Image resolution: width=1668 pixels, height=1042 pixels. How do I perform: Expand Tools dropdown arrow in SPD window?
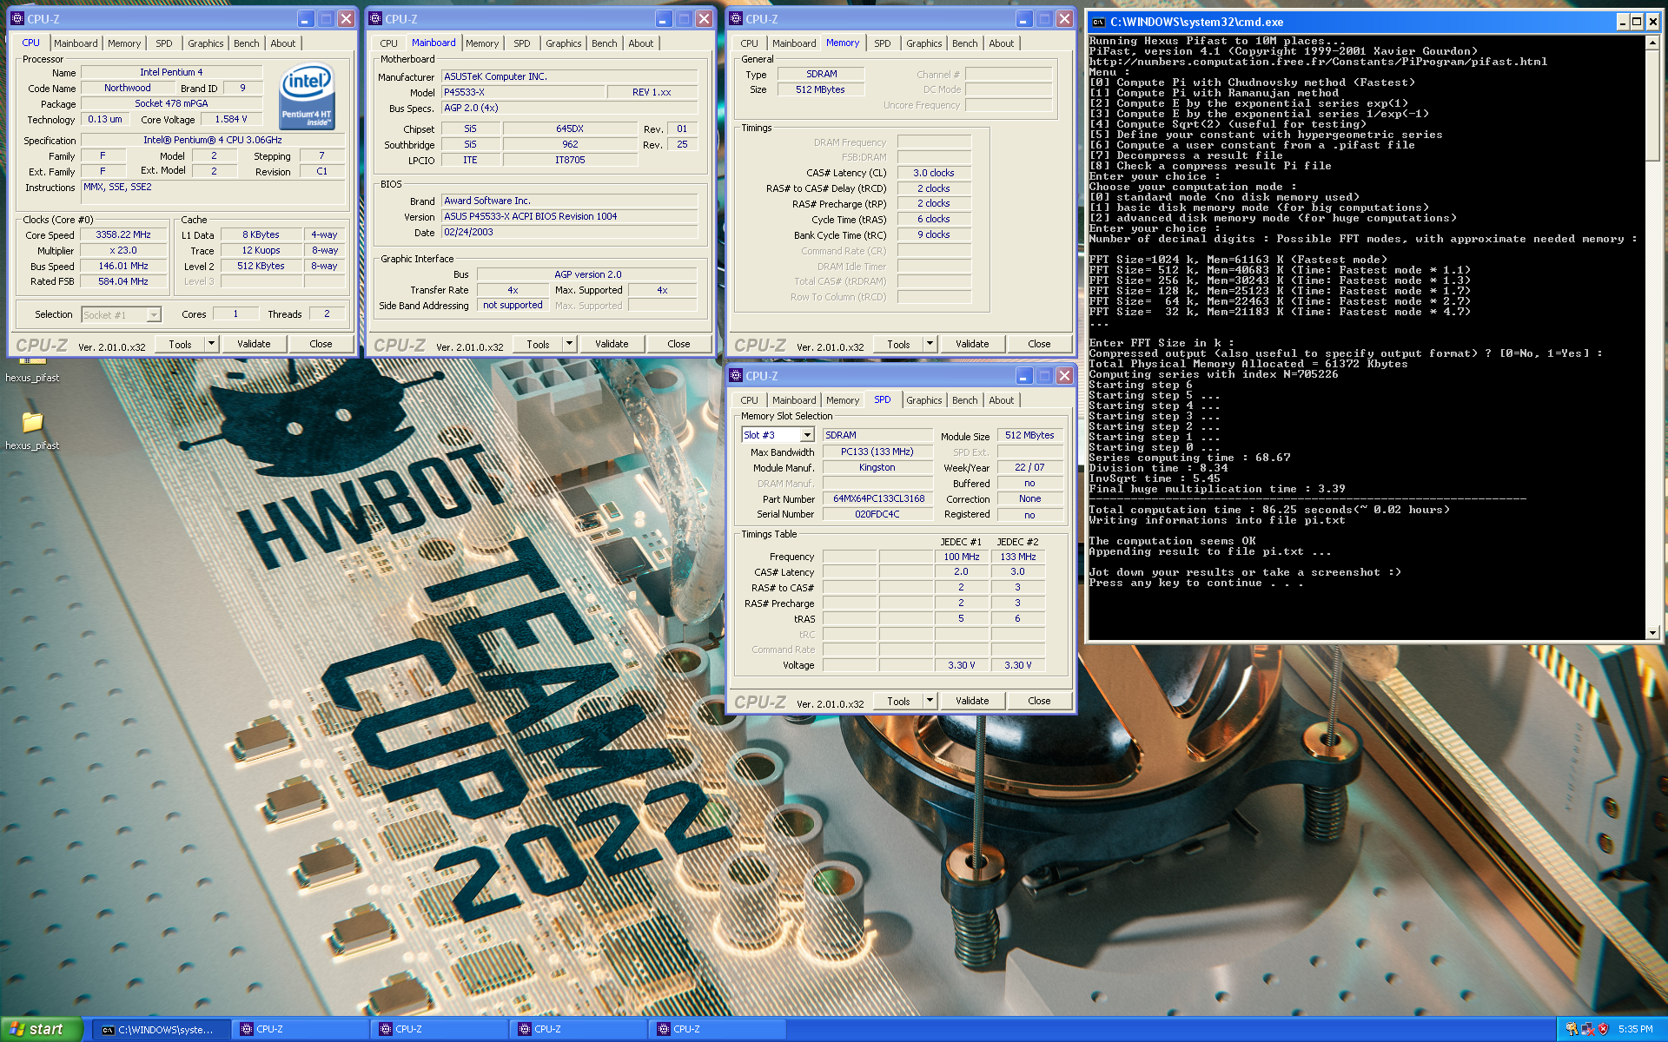930,701
